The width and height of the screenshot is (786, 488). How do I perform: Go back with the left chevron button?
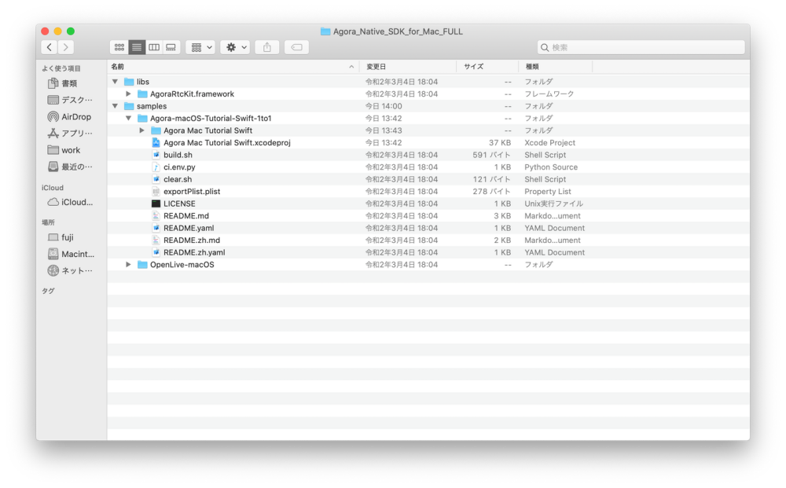[x=49, y=47]
